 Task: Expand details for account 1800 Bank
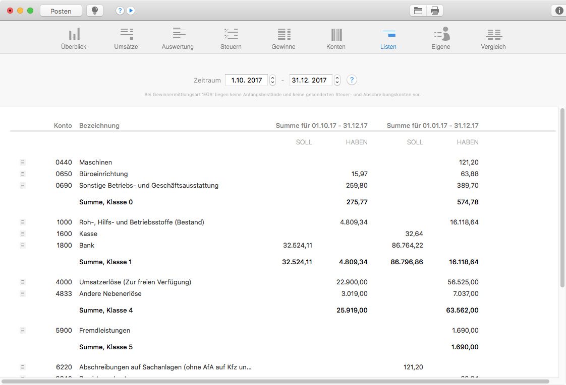(22, 246)
